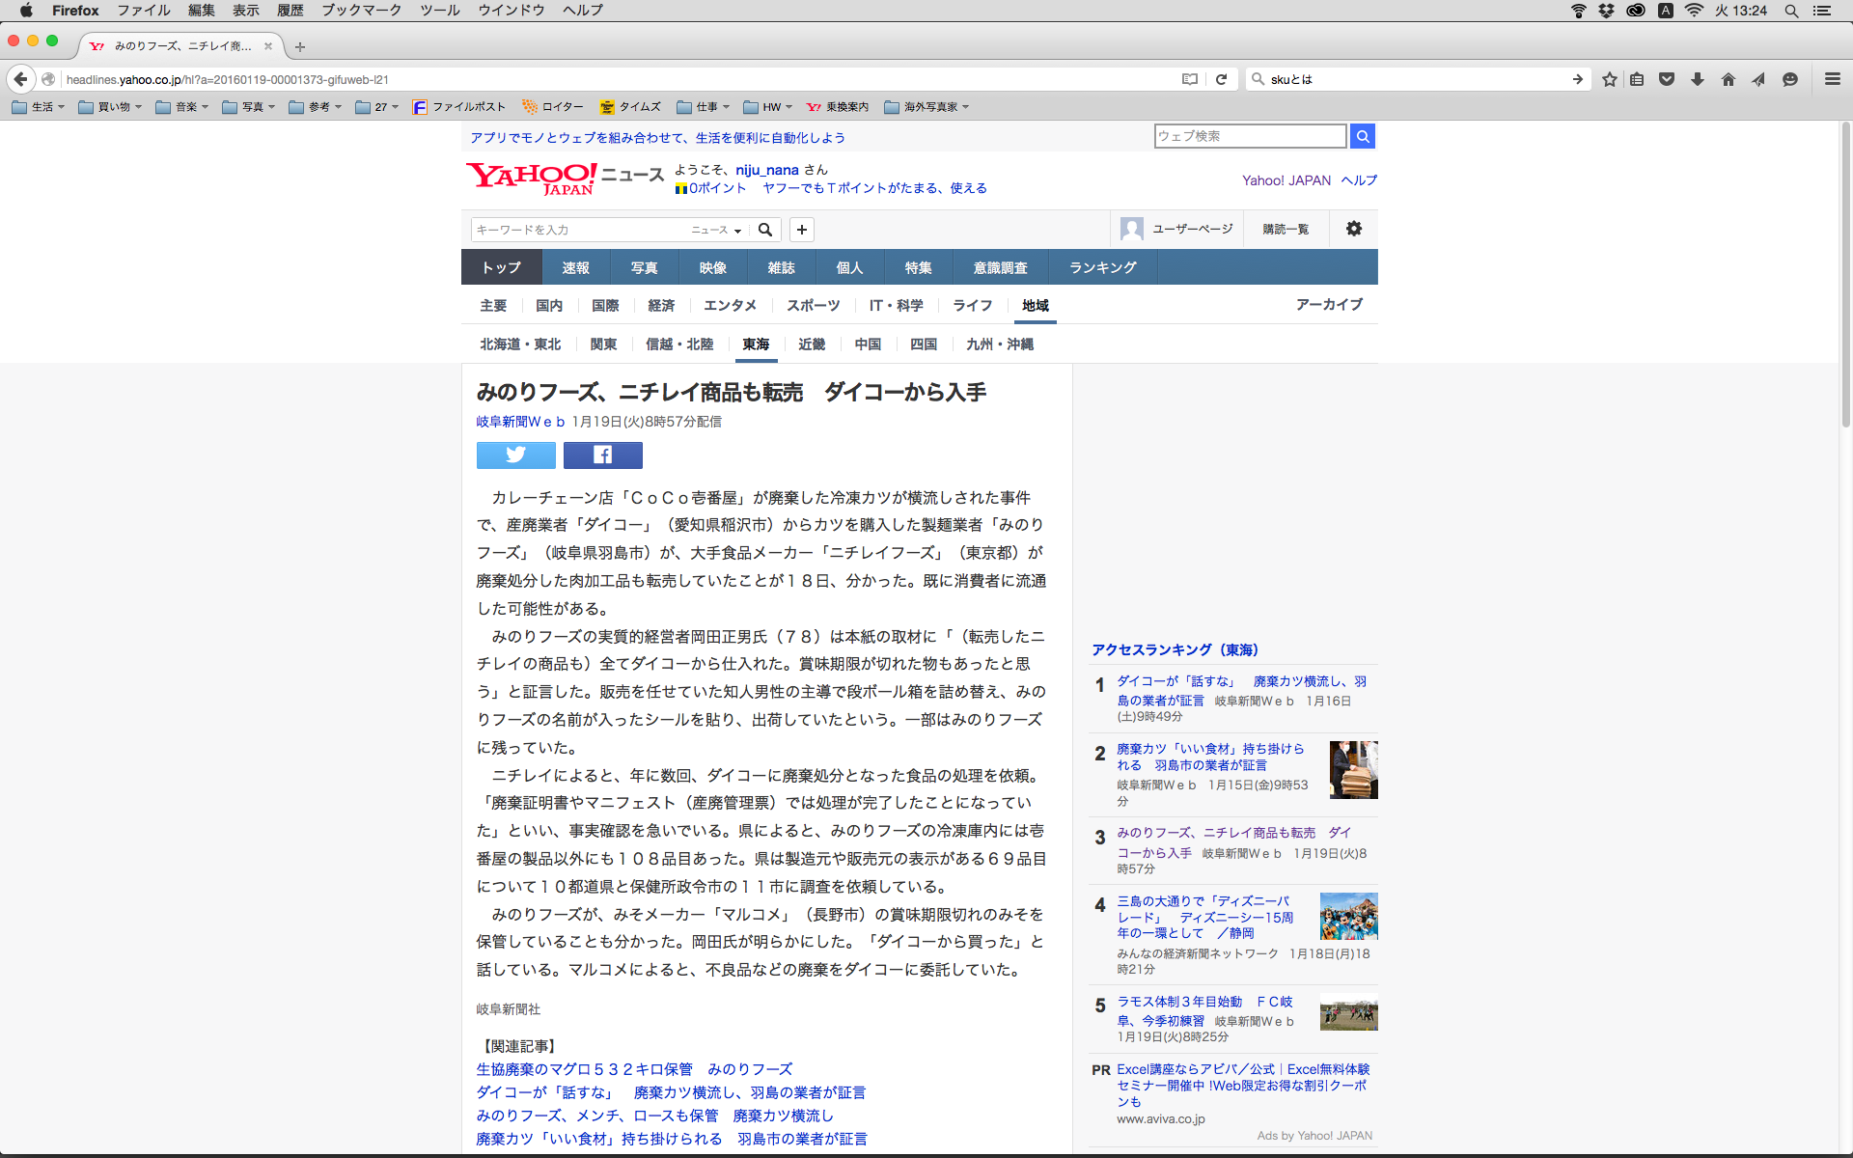Open the Firefox hamburger menu

(1832, 79)
